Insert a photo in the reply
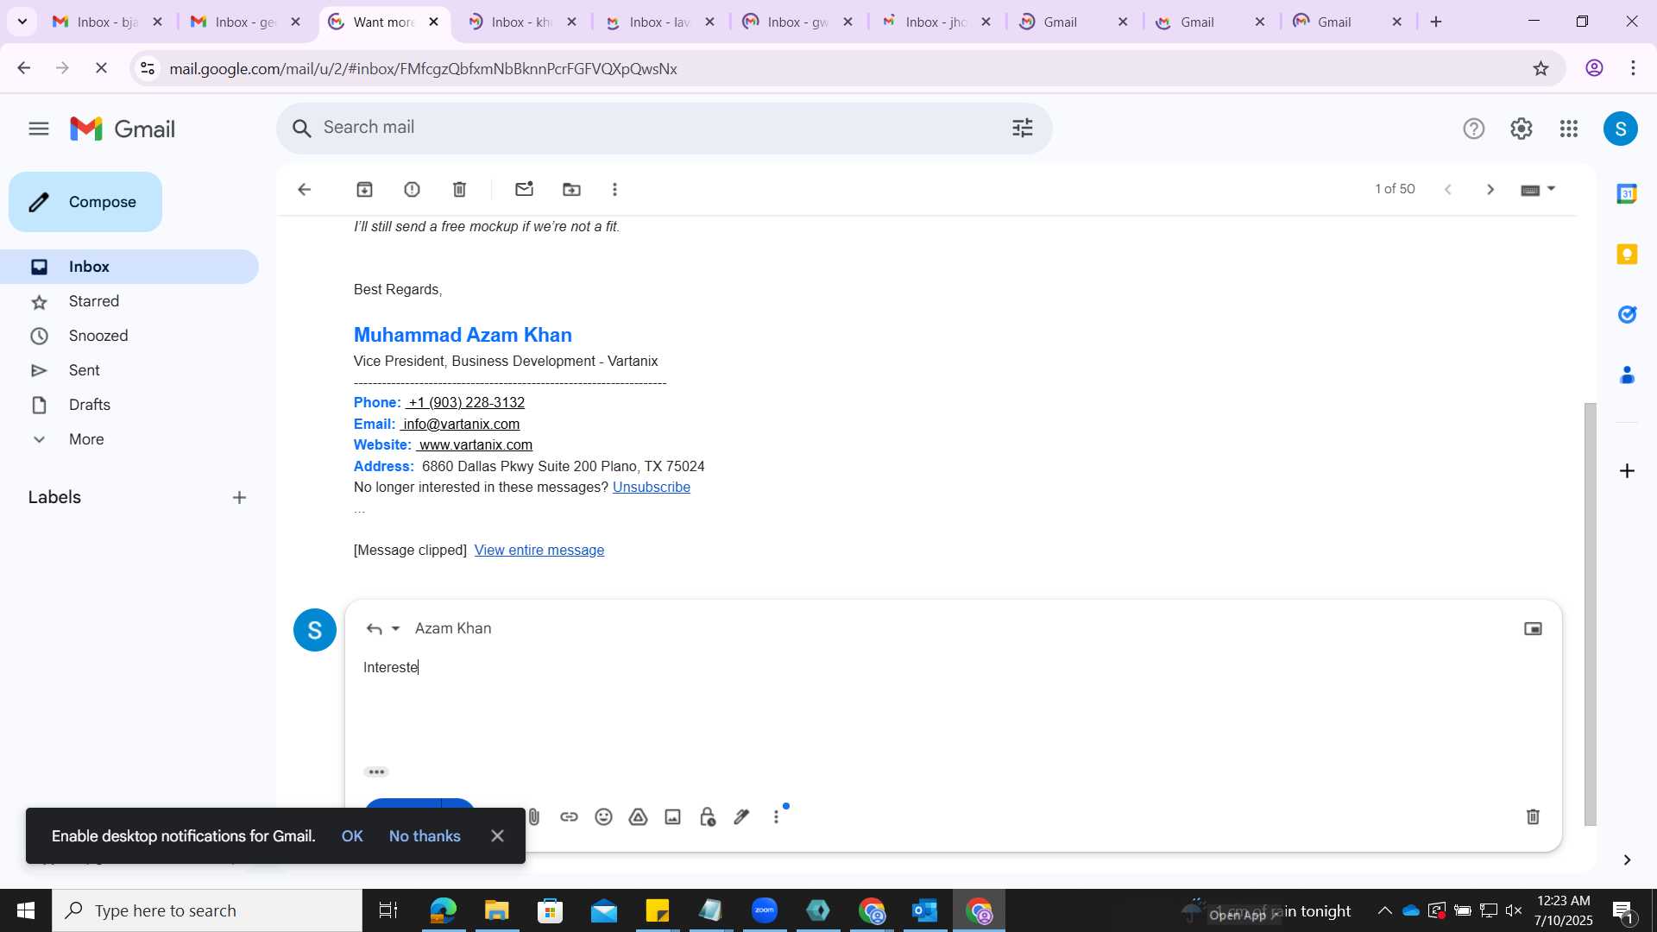This screenshot has width=1657, height=932. tap(672, 817)
